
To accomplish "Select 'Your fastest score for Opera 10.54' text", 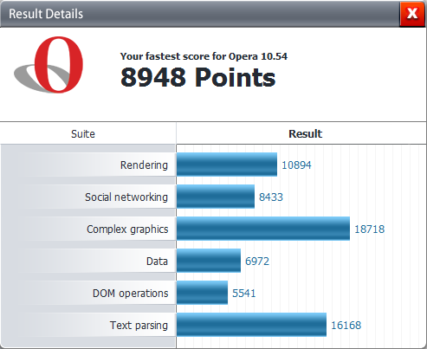I will 204,56.
